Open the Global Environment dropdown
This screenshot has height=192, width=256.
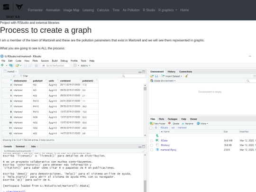point(163,81)
